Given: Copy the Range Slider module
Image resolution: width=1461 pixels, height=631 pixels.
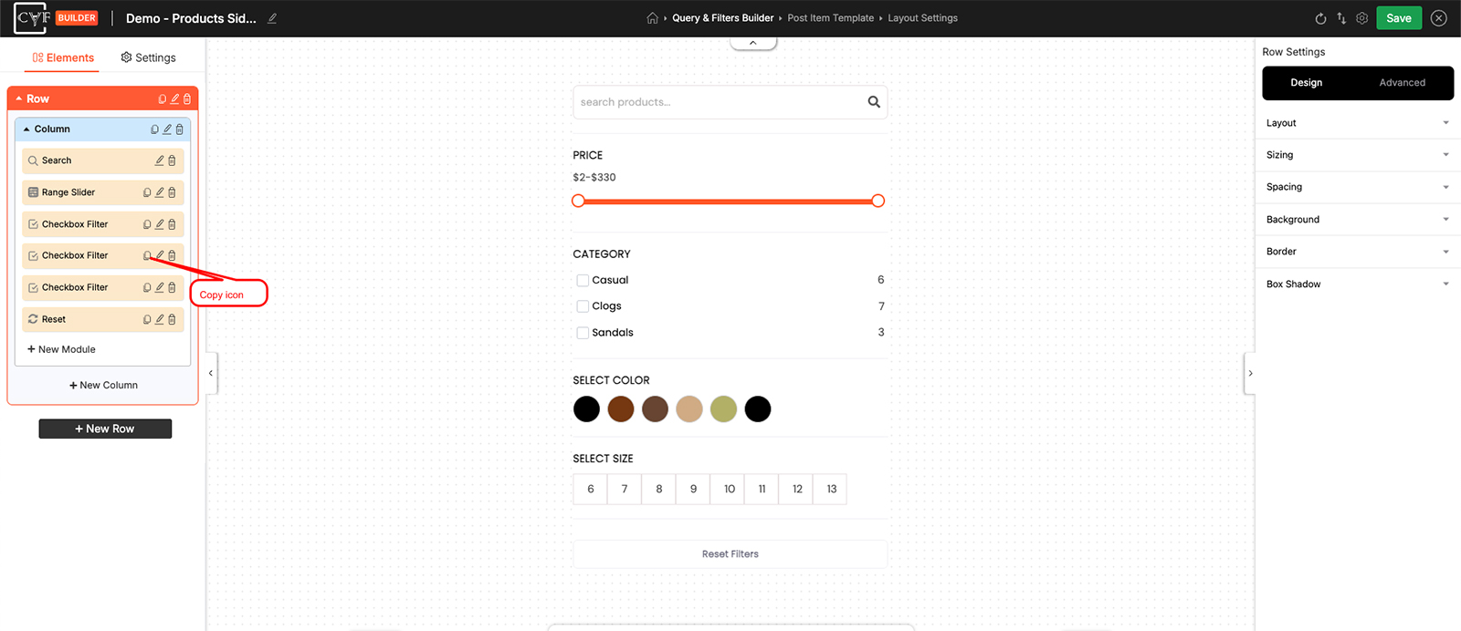Looking at the screenshot, I should click(147, 192).
